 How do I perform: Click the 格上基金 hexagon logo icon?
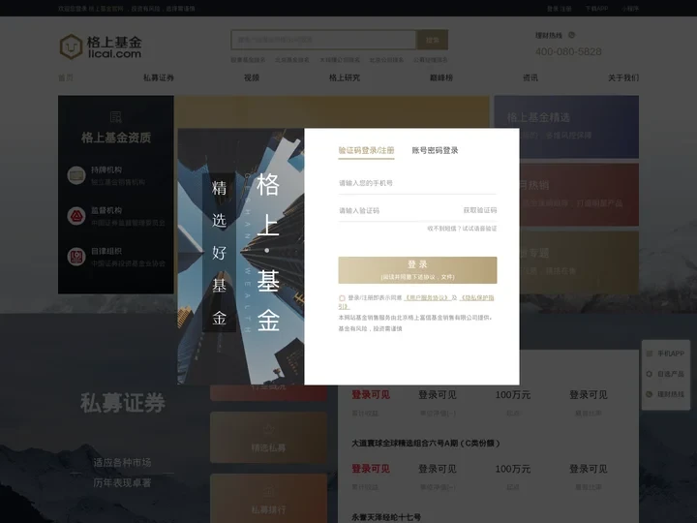tap(71, 46)
